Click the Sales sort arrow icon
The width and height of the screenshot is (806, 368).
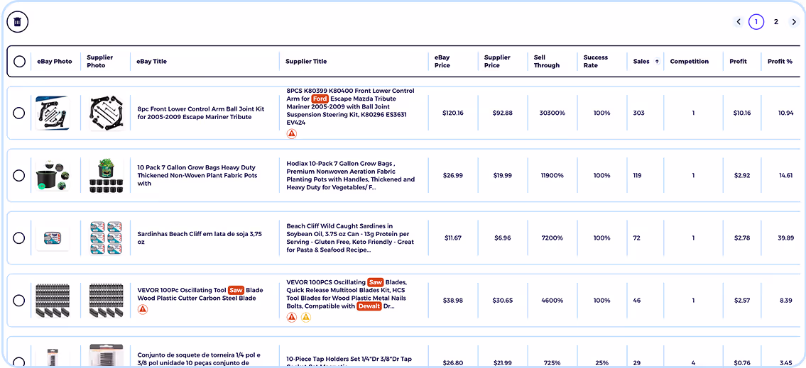point(657,62)
